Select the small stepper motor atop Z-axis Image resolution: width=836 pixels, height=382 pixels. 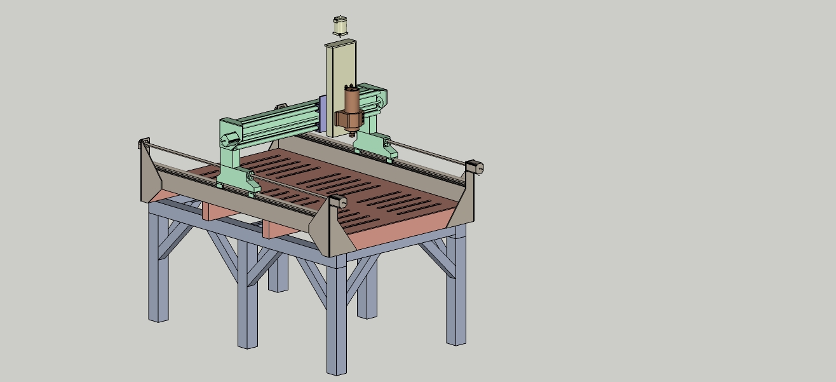tap(341, 26)
